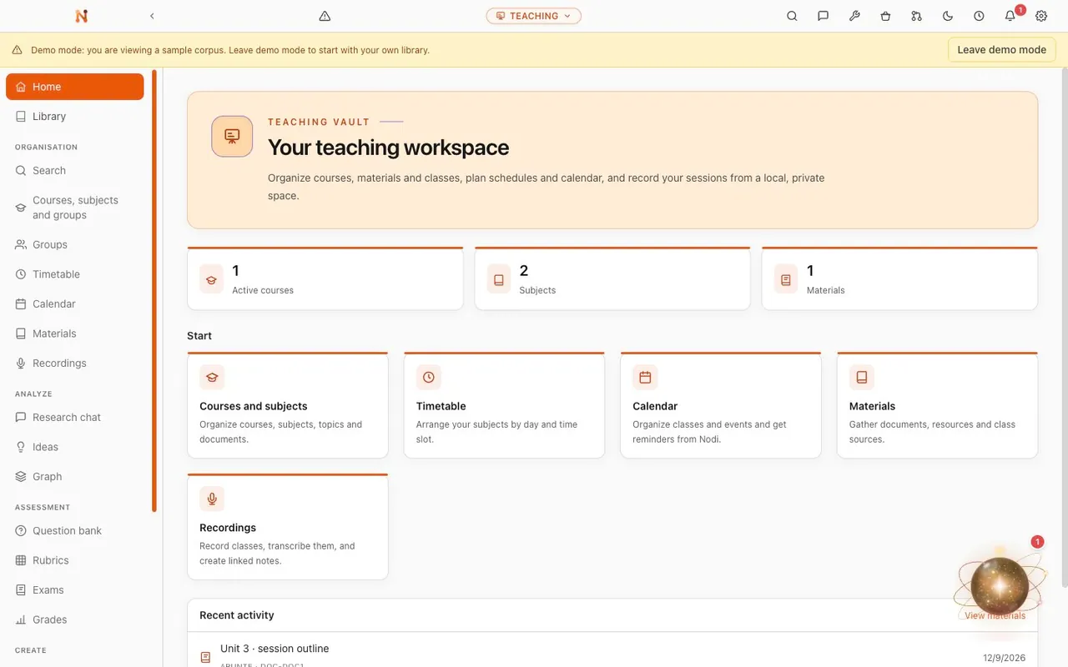Click the basket icon in top bar
The width and height of the screenshot is (1068, 667).
coord(885,16)
